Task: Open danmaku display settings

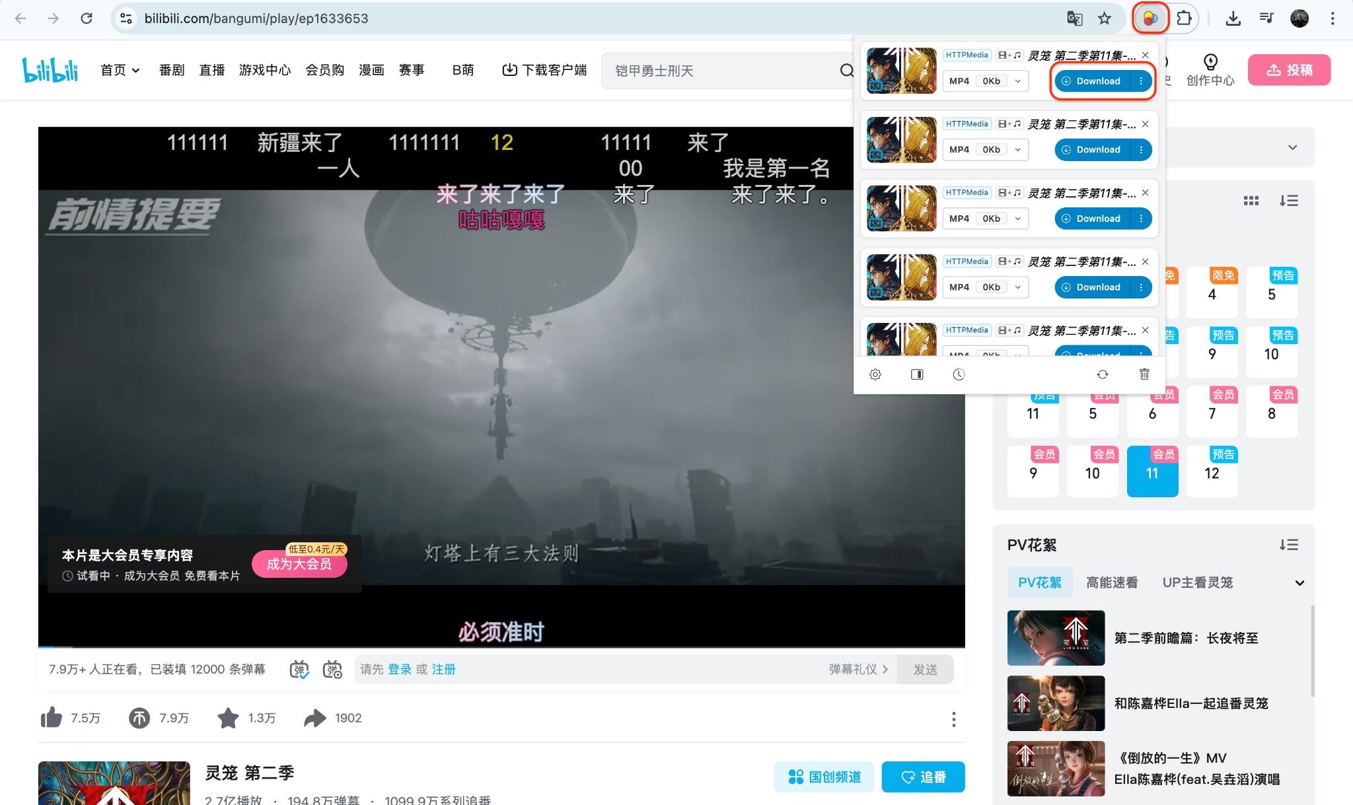Action: point(332,670)
